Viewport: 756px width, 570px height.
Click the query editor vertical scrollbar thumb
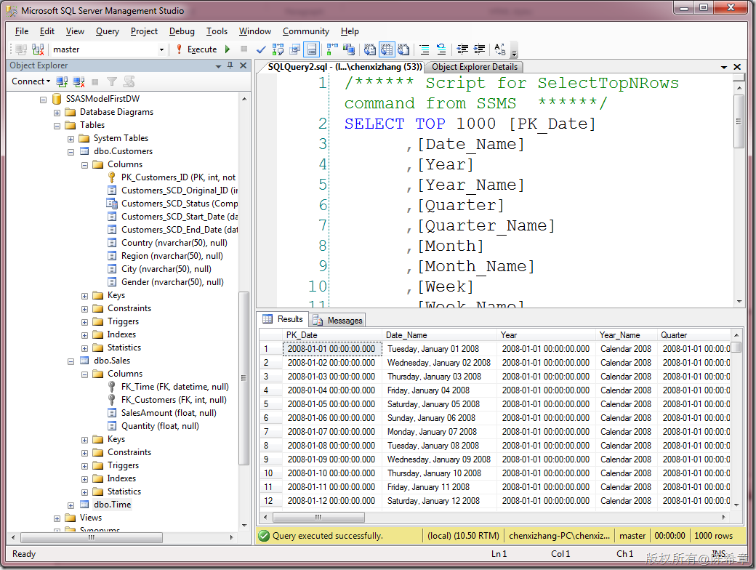(x=739, y=121)
